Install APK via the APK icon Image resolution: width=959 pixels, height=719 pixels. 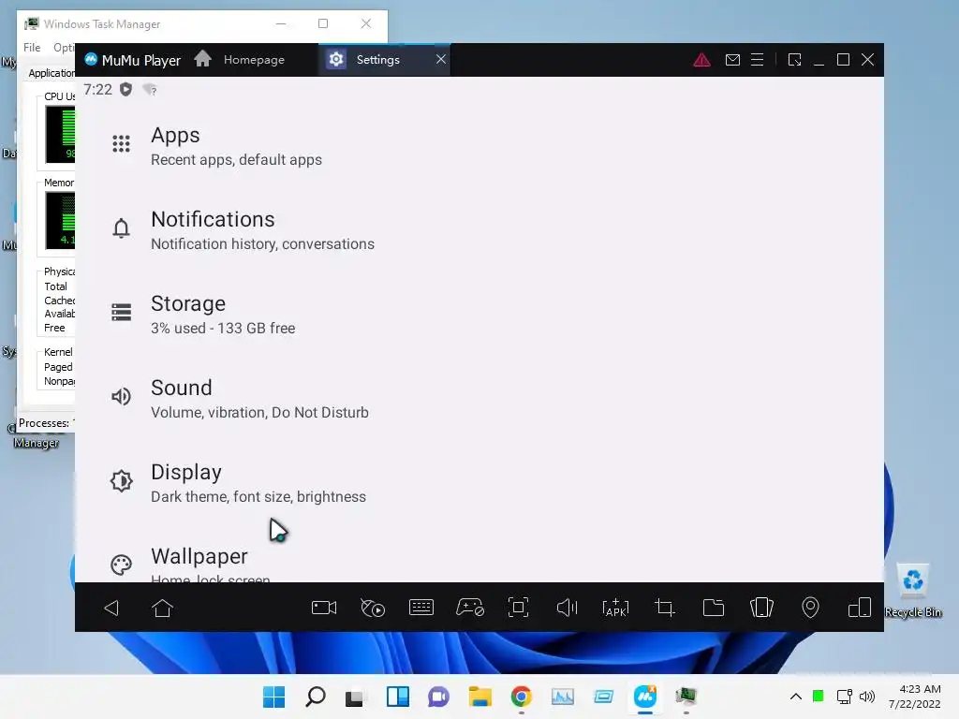[616, 608]
